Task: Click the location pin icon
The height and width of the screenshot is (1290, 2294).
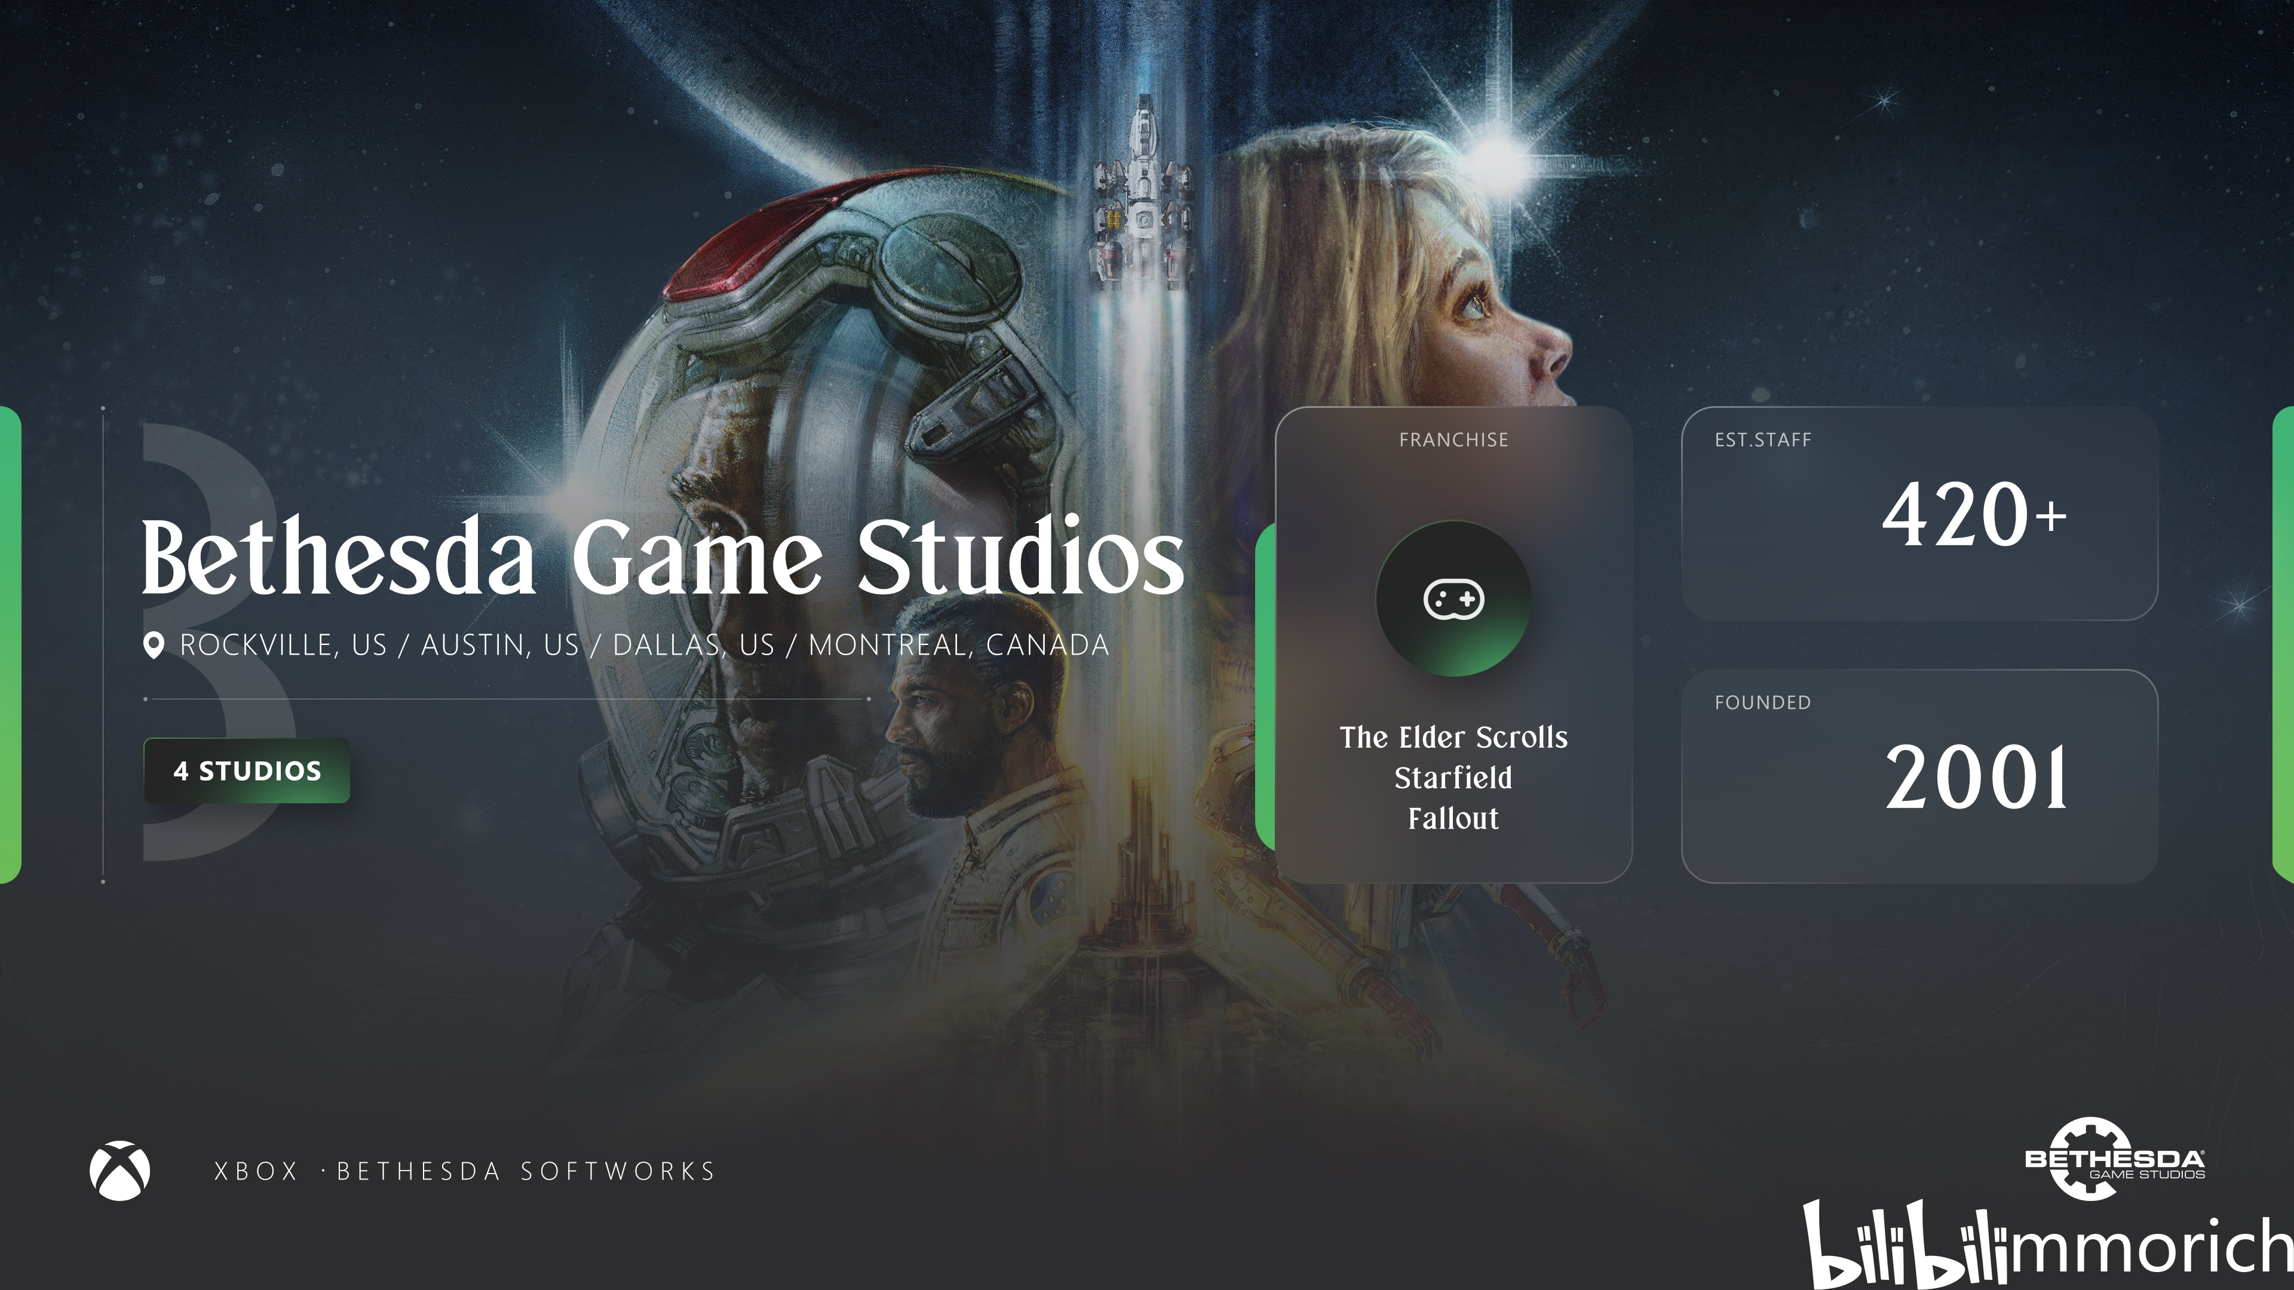Action: (154, 644)
